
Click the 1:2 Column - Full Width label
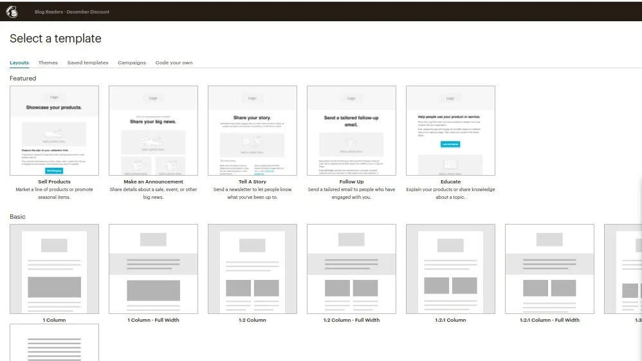point(352,320)
